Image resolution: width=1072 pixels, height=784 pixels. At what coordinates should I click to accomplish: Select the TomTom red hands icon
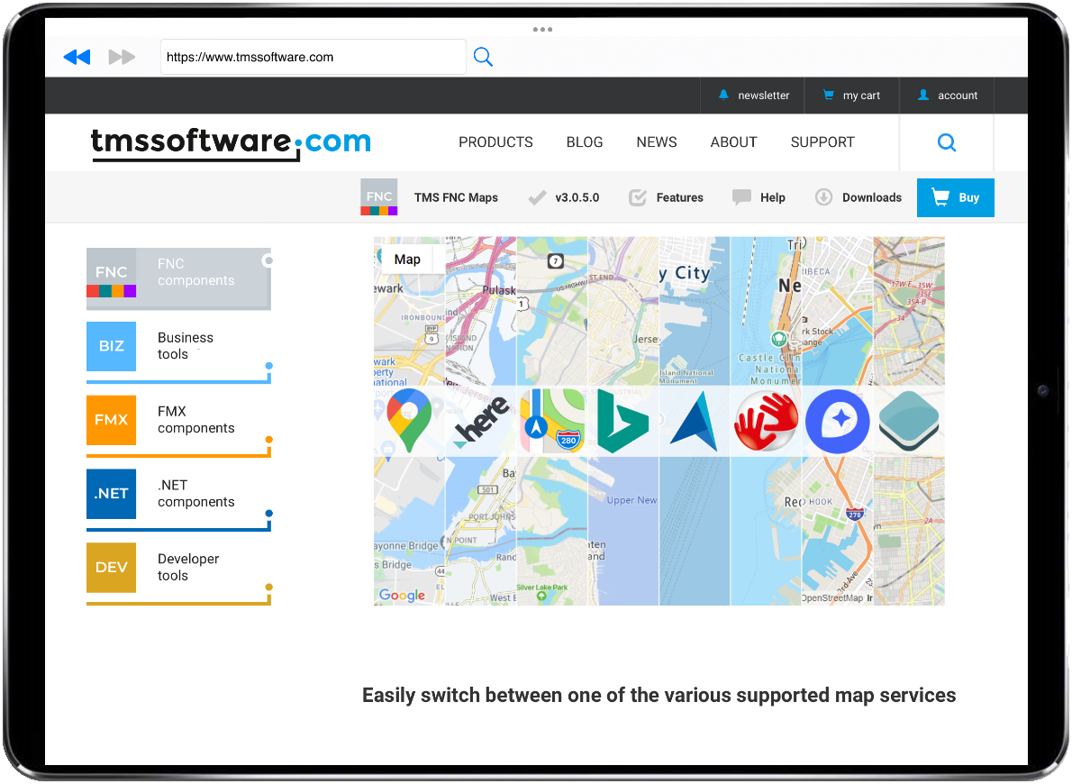[x=765, y=421]
